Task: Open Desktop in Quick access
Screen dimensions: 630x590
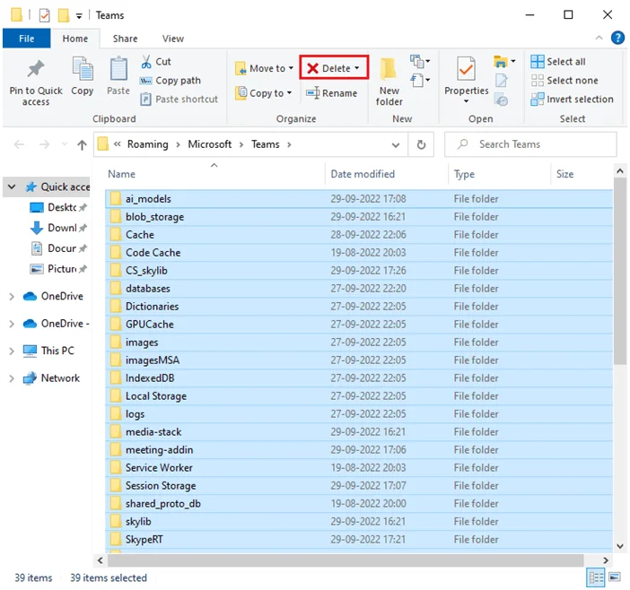Action: point(58,207)
